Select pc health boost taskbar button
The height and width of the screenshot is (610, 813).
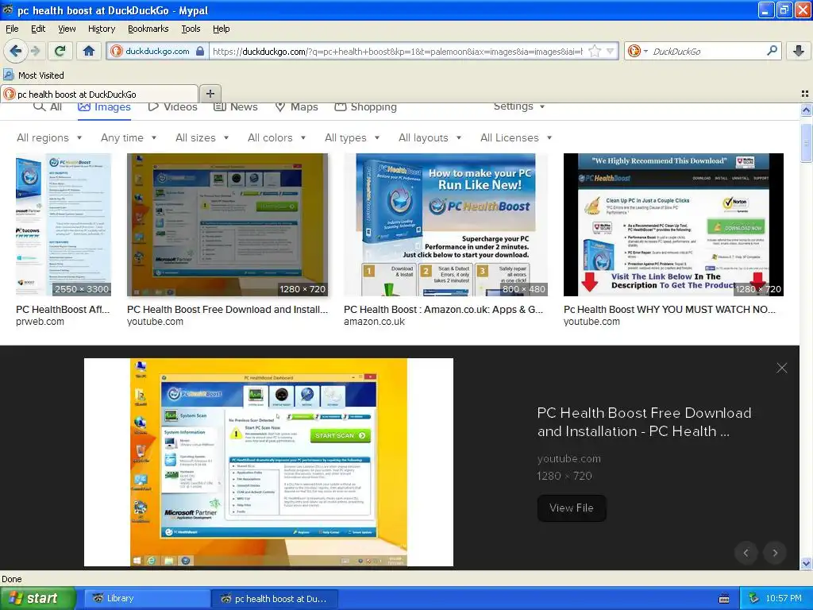(274, 598)
